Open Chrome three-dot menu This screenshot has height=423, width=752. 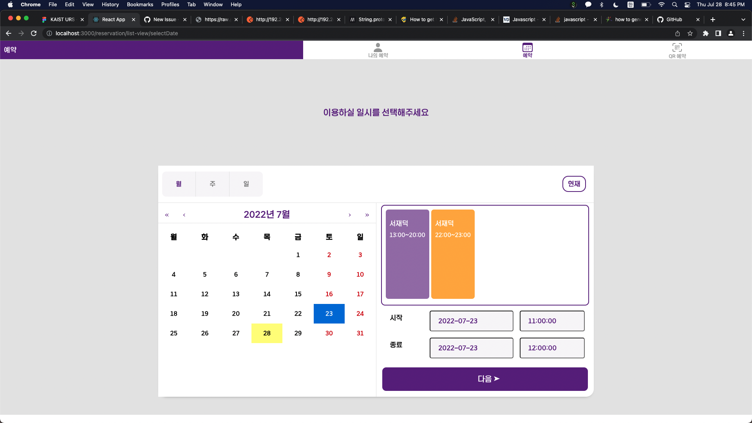[743, 33]
